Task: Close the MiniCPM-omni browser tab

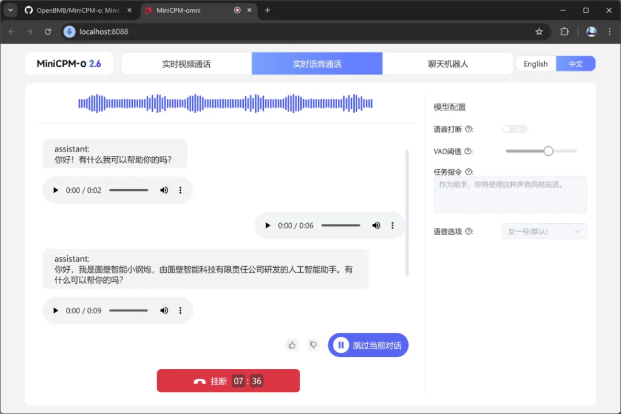Action: 249,10
